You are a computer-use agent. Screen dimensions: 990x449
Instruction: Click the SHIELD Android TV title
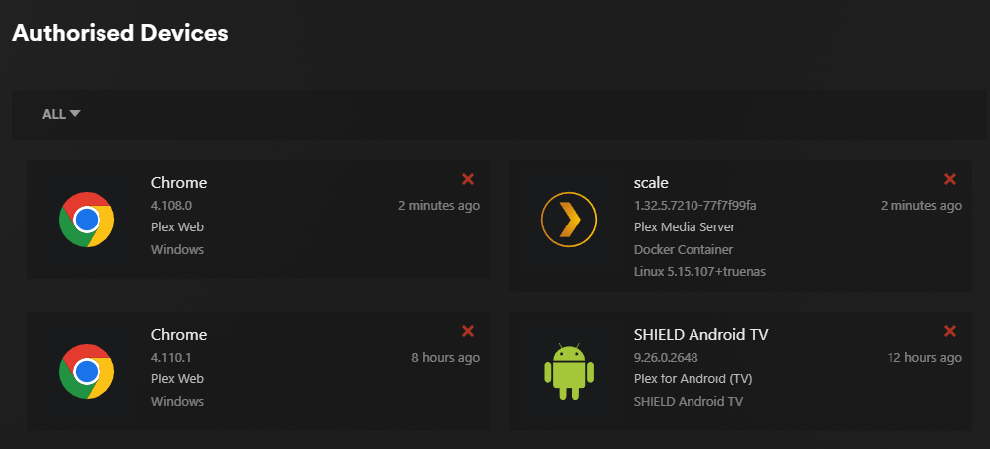(x=700, y=334)
